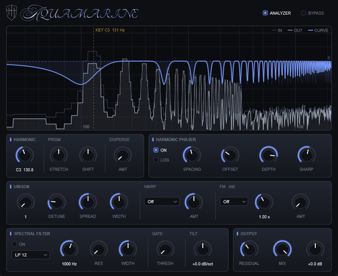
Task: Click the PRISM SHIFT knob
Action: point(88,155)
